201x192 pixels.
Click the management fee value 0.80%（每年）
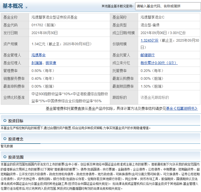(x=43, y=71)
